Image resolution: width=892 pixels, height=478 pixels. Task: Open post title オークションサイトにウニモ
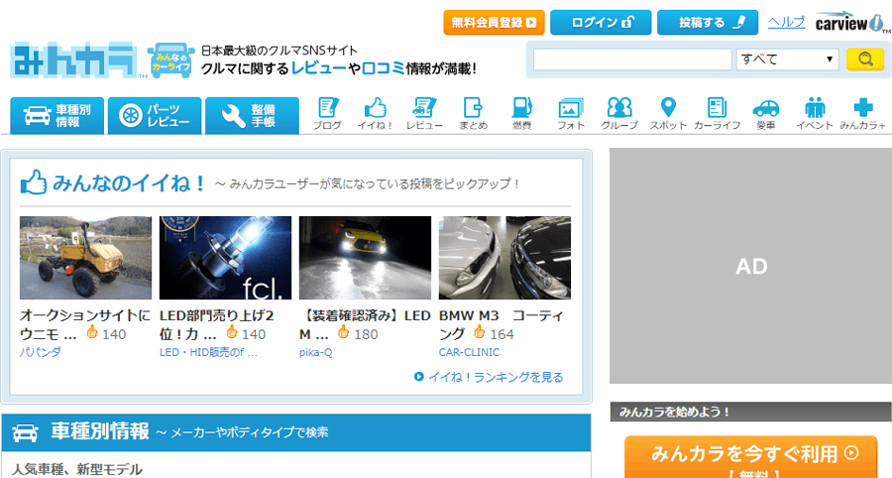pyautogui.click(x=85, y=323)
